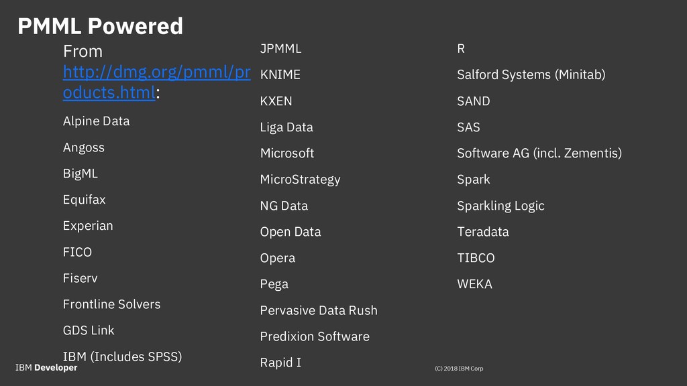Click the Angoss text item
The width and height of the screenshot is (687, 386).
click(x=84, y=147)
